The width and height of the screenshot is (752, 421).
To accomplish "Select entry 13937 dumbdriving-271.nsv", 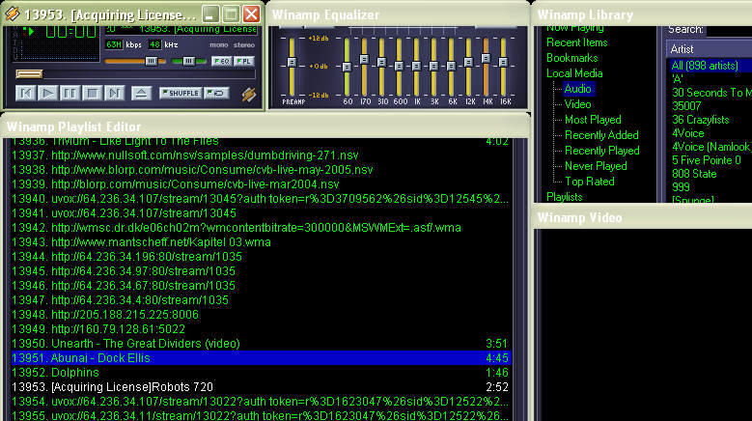I will pos(261,155).
